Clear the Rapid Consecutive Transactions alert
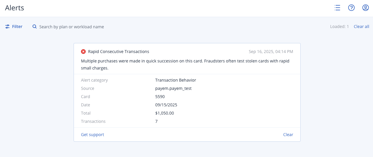 288,135
